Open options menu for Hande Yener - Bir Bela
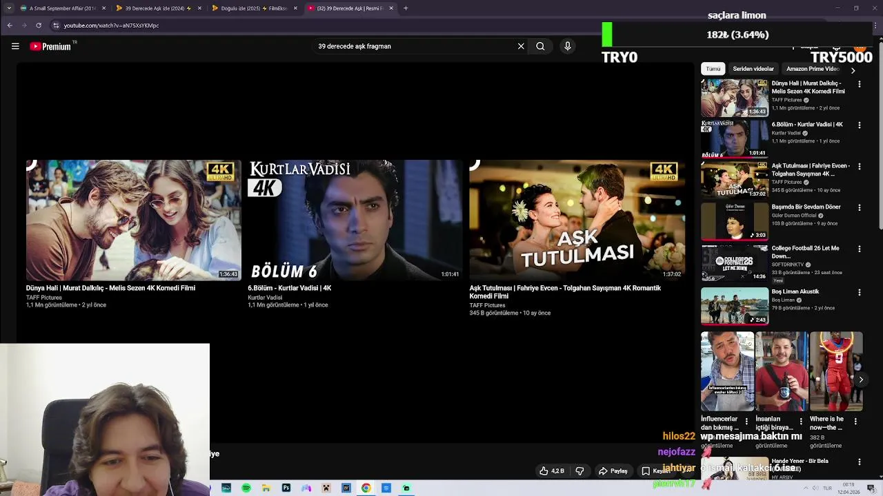Image resolution: width=883 pixels, height=496 pixels. [x=860, y=462]
